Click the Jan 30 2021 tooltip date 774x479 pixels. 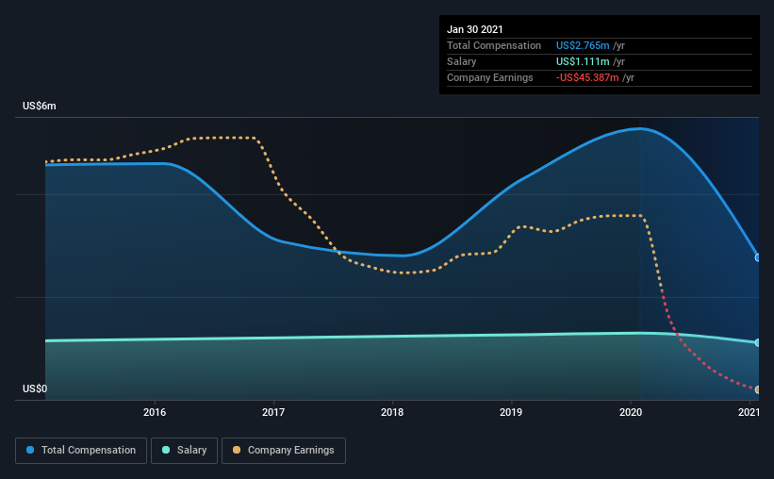click(475, 29)
